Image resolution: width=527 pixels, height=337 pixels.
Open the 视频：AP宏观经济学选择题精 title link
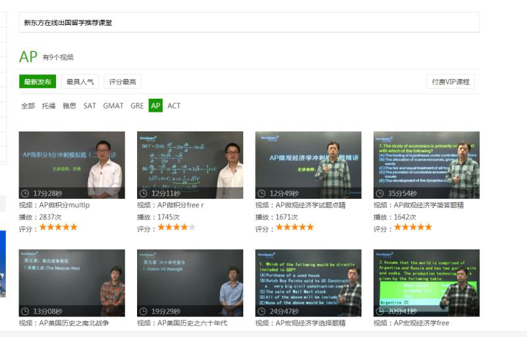click(300, 323)
